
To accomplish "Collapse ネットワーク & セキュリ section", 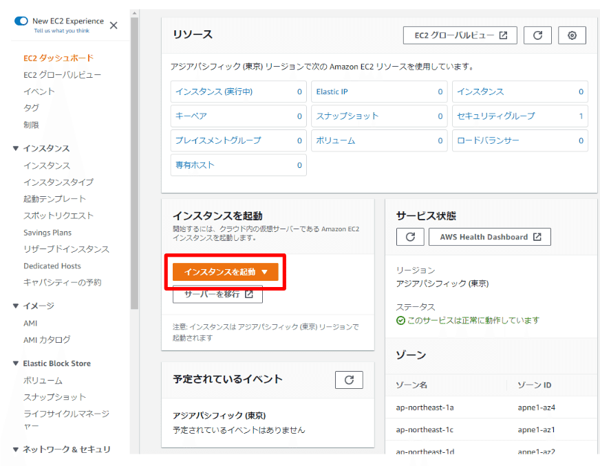I will [x=16, y=449].
